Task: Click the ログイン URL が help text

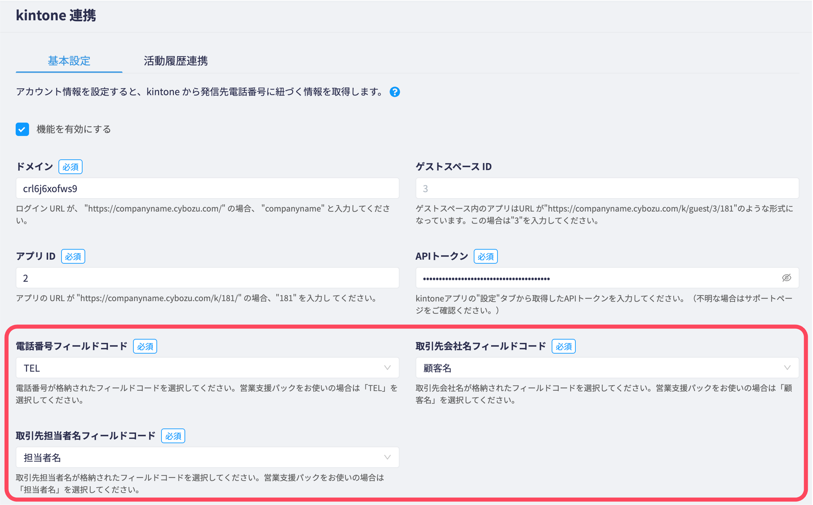Action: (x=203, y=214)
